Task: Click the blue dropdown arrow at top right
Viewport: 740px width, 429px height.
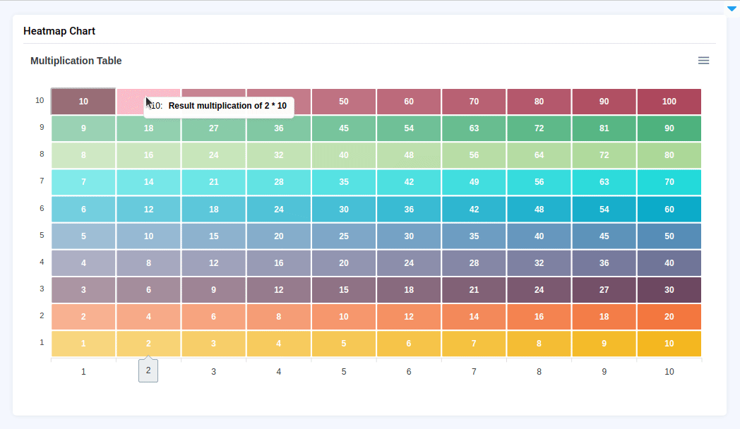Action: [732, 9]
